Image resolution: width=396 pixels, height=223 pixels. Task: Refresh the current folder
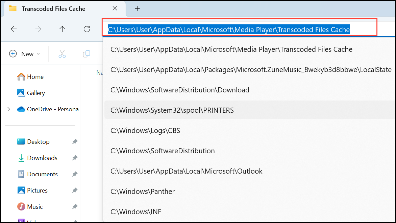click(87, 29)
